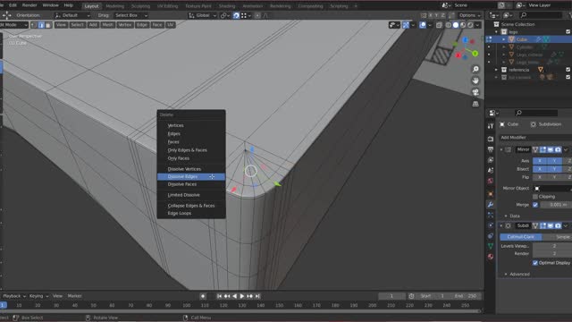The height and width of the screenshot is (322, 572).
Task: Open the Global transform orientation dropdown
Action: pos(203,15)
